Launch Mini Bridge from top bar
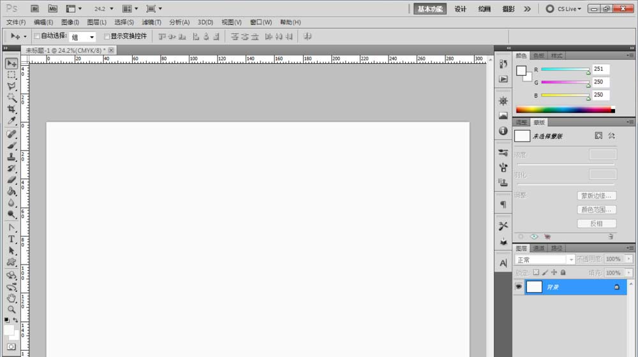This screenshot has width=638, height=357. point(52,9)
